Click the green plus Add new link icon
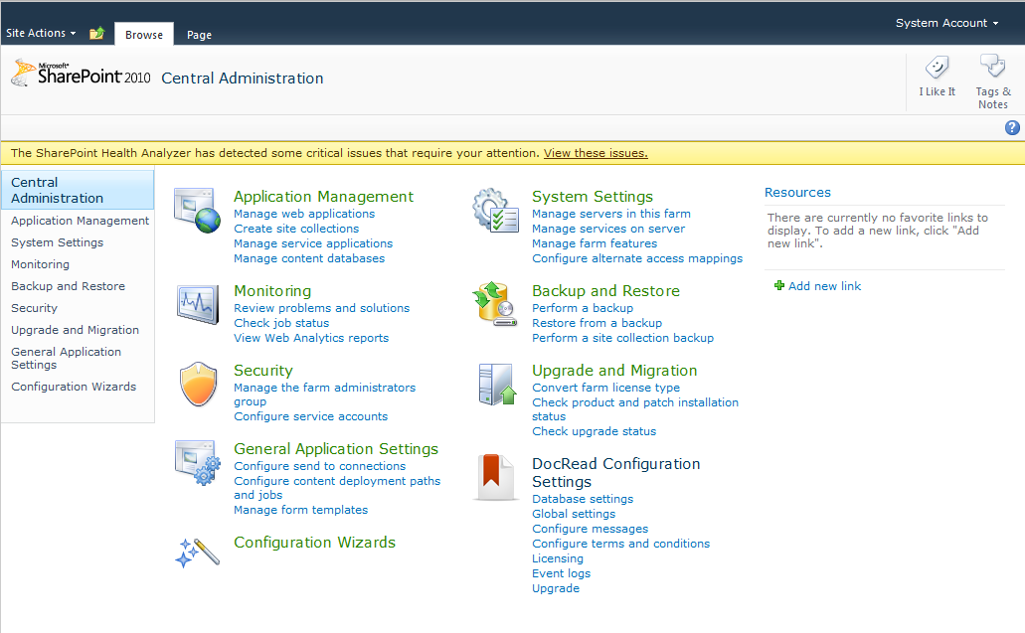 [x=779, y=285]
